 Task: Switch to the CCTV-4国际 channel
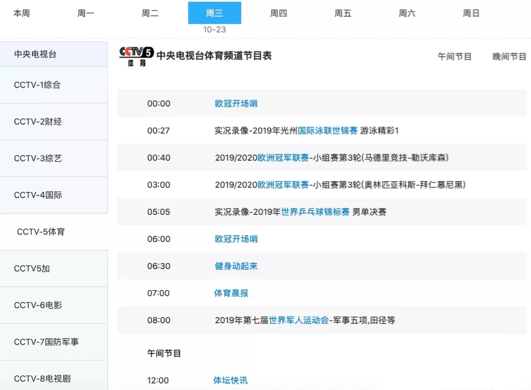coord(54,195)
